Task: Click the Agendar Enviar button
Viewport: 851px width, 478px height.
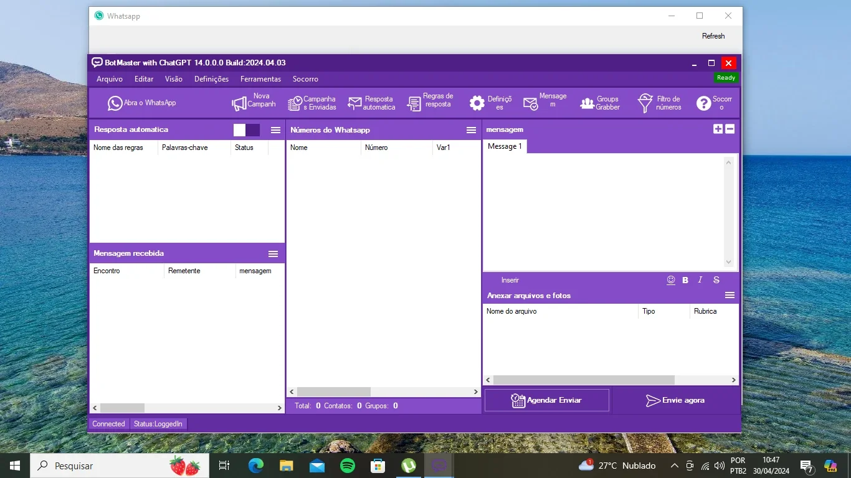Action: coord(547,400)
